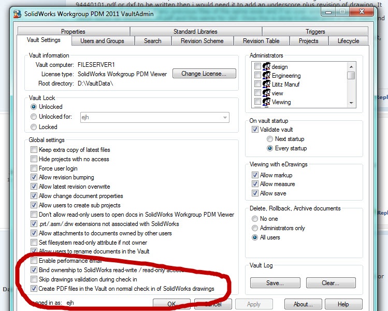Switch to Revision Table tab
388x311 pixels.
261,41
